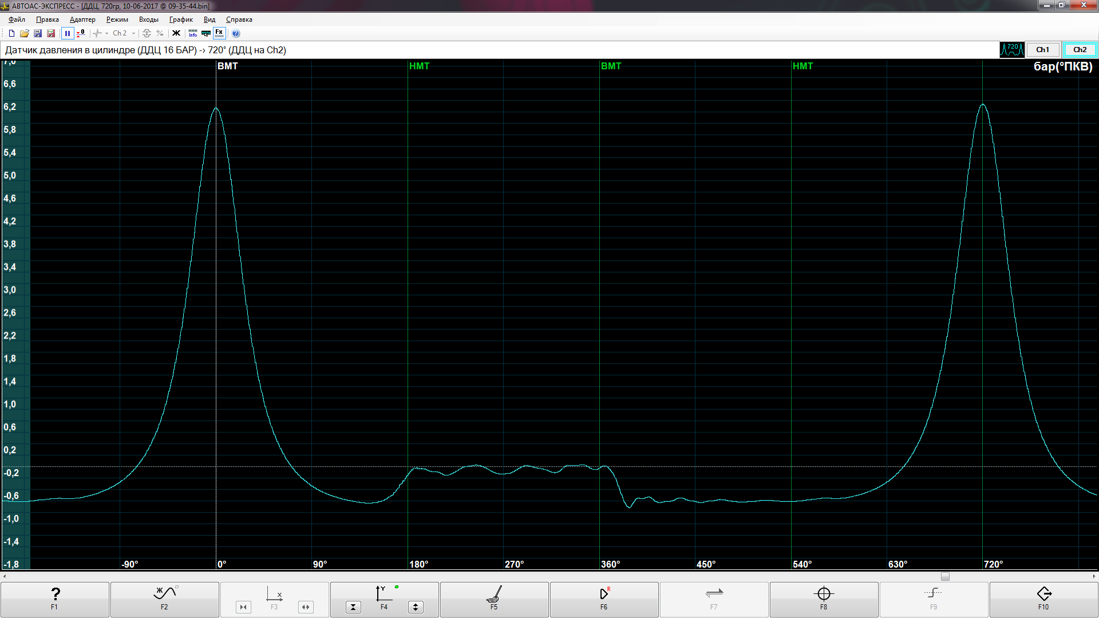Switch to the Ch1 channel button
The height and width of the screenshot is (618, 1099).
(x=1042, y=50)
